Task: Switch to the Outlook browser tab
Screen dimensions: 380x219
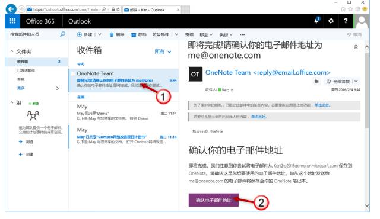Action: [x=152, y=9]
